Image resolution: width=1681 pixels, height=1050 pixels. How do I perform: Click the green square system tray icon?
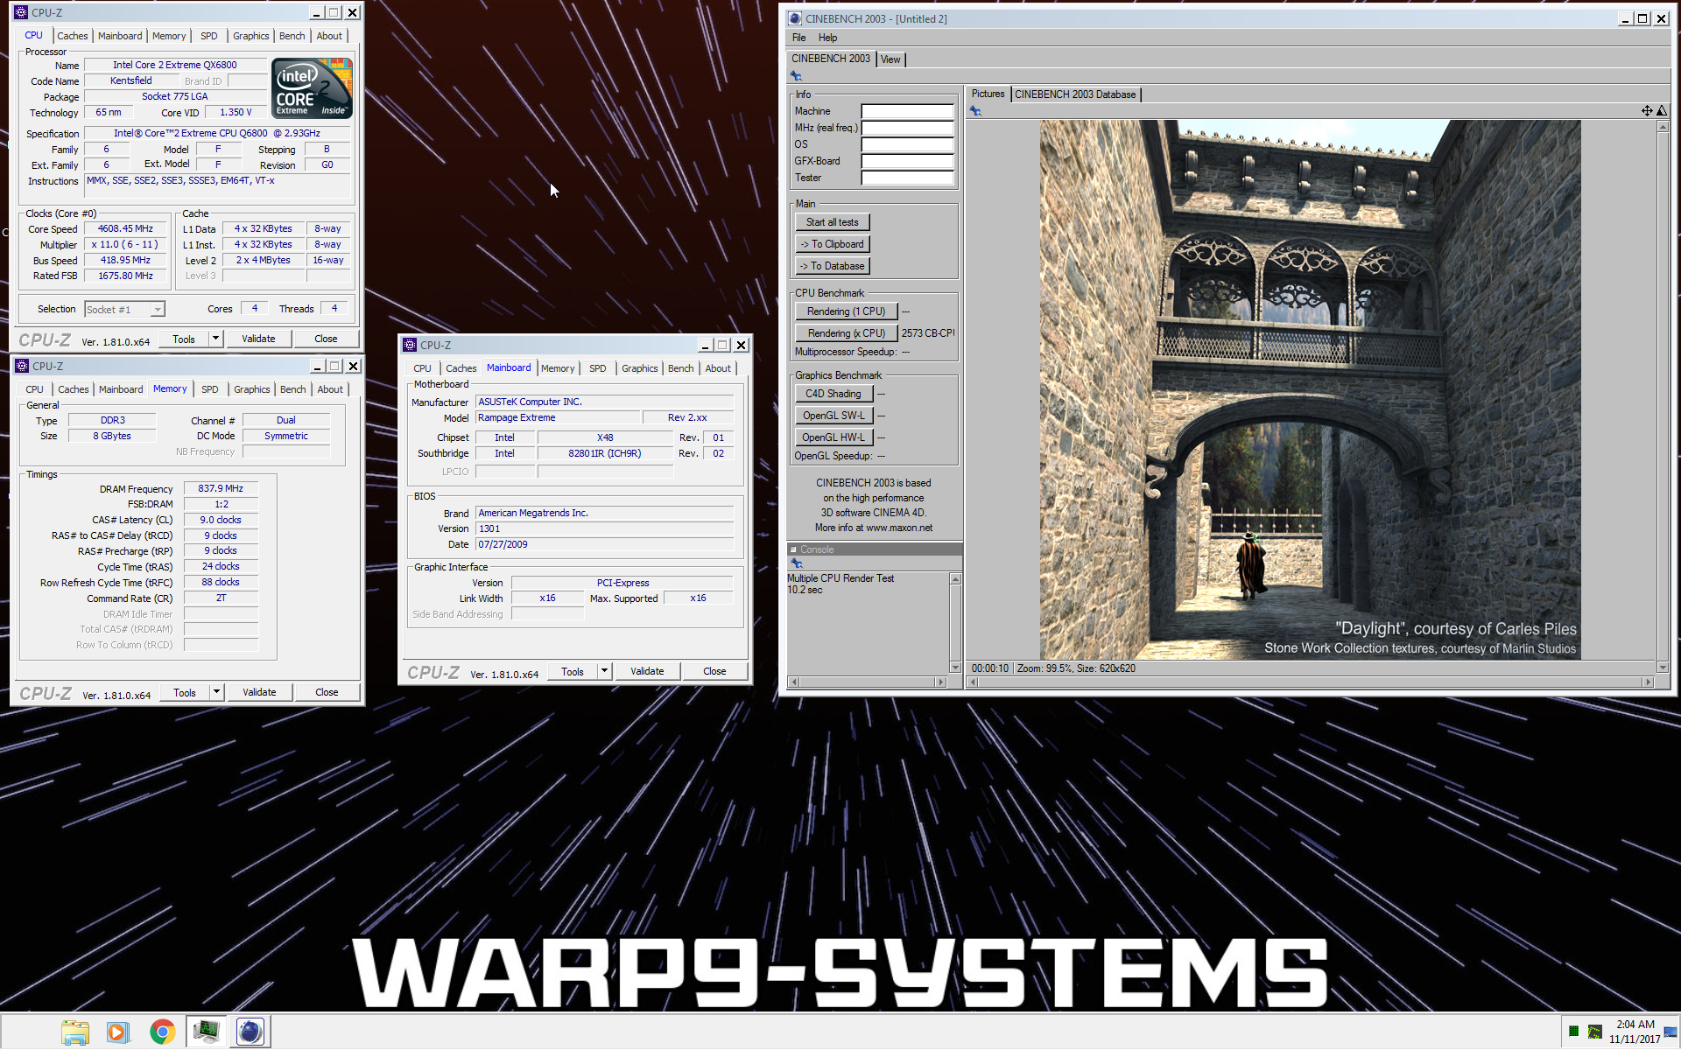tap(1574, 1032)
